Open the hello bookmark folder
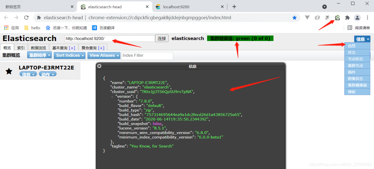This screenshot has height=169, width=374. click(32, 28)
